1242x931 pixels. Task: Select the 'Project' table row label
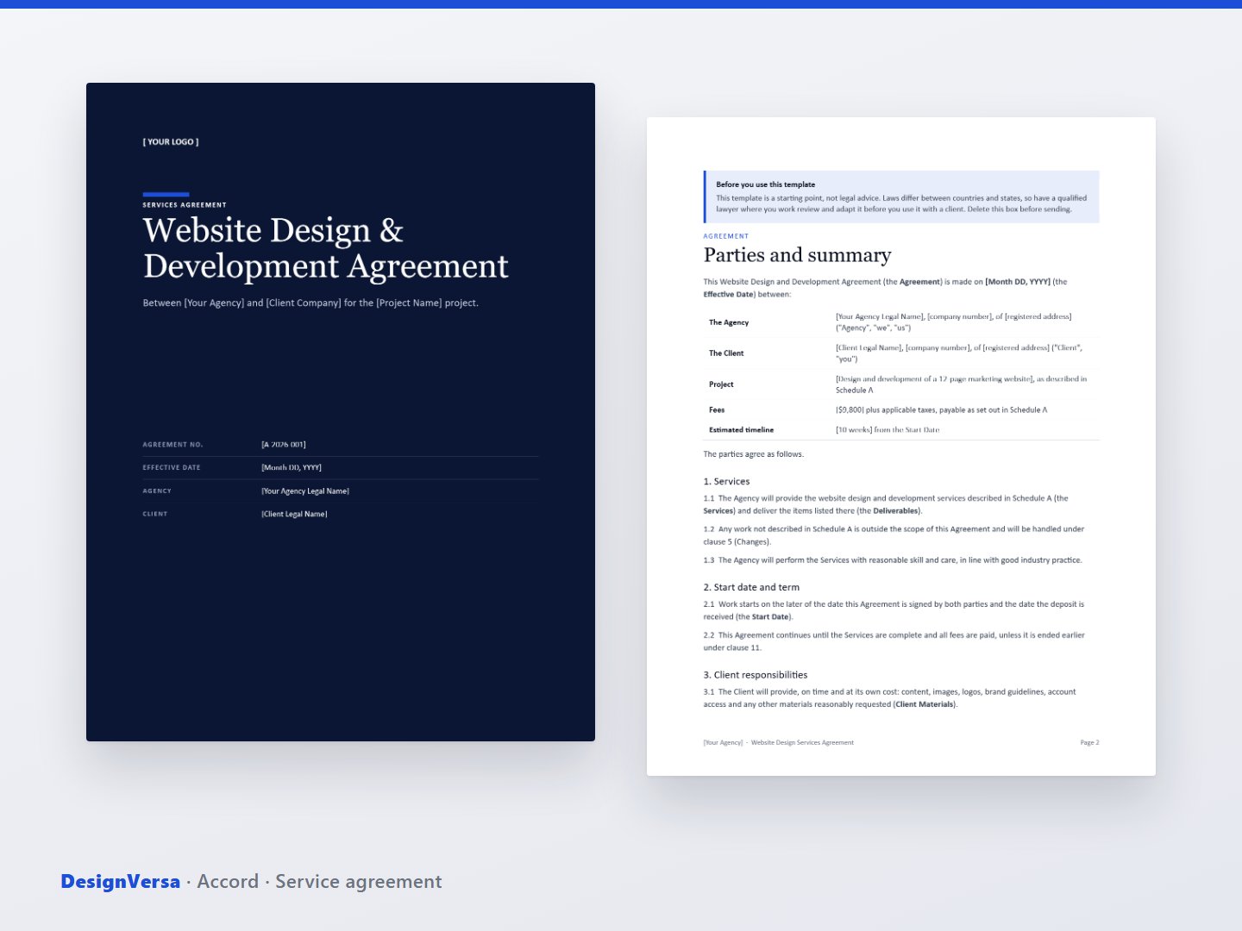pos(721,384)
